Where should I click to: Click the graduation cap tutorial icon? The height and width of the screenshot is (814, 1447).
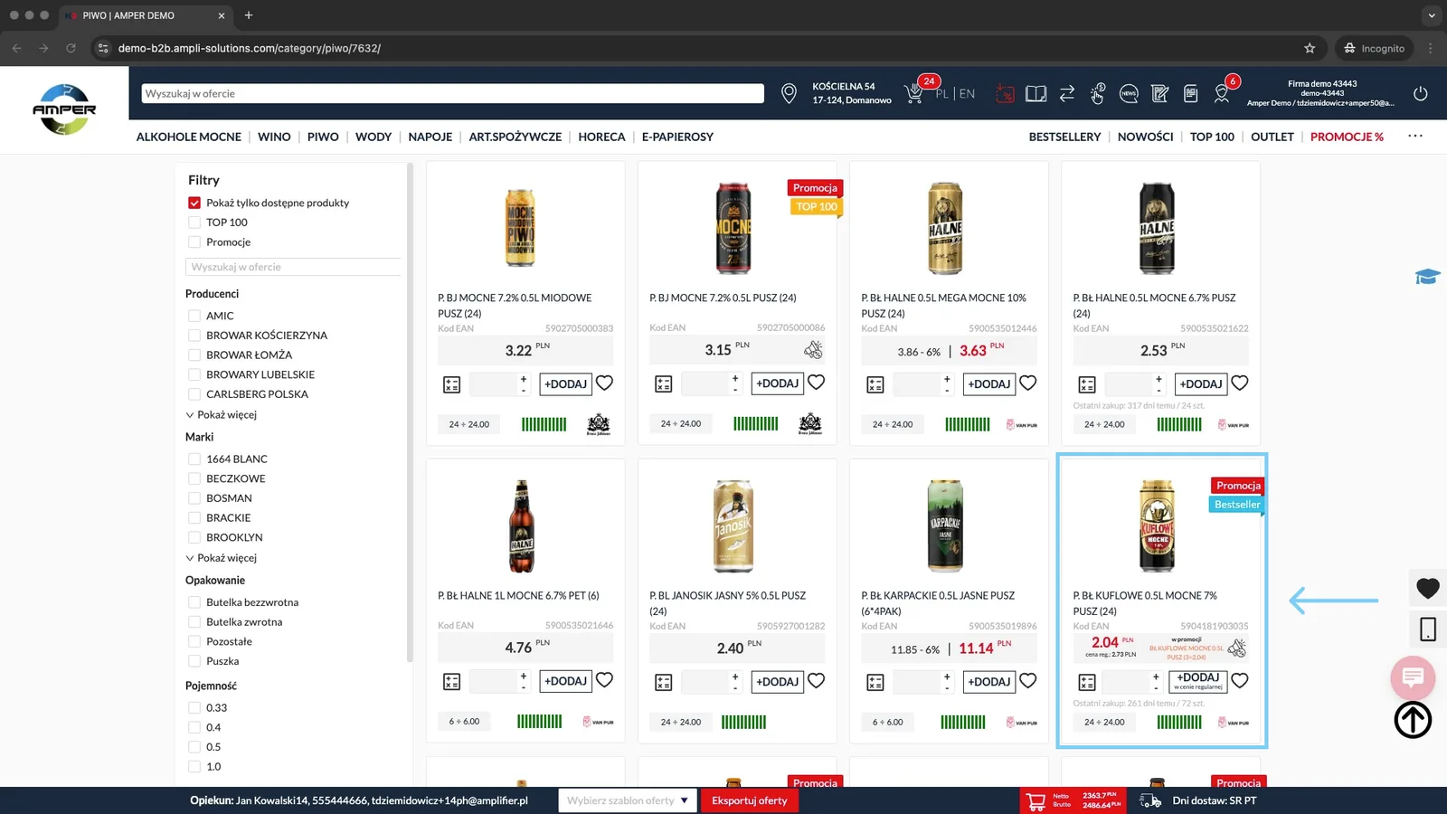1428,277
